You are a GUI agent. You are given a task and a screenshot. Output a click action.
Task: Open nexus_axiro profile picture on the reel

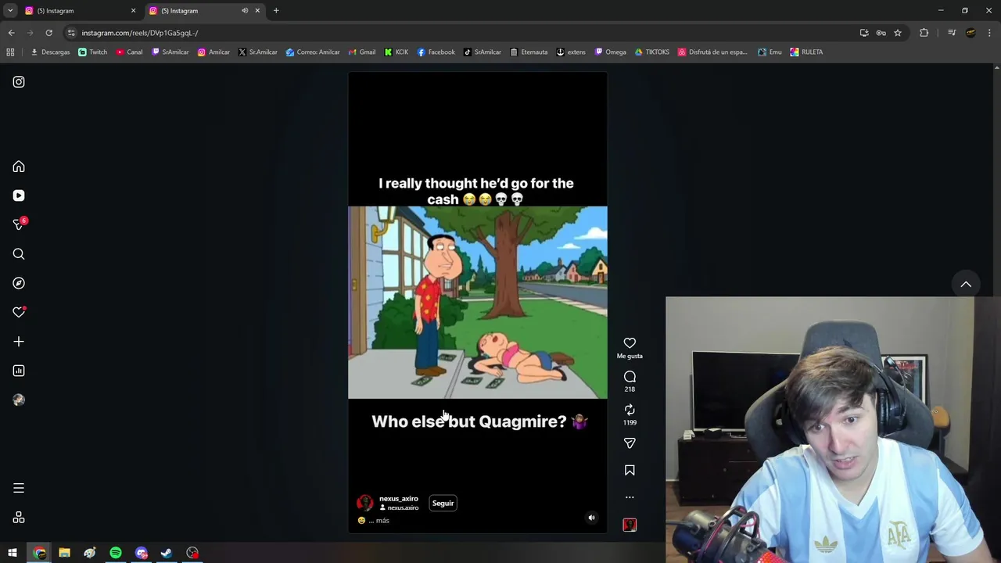pos(364,504)
